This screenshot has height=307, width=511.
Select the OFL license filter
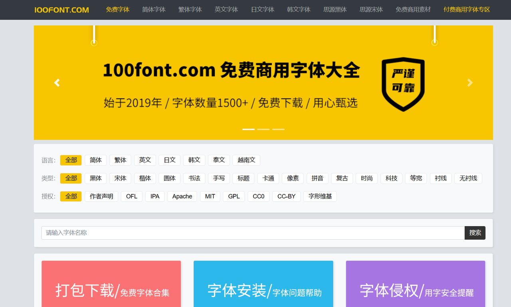click(x=131, y=196)
